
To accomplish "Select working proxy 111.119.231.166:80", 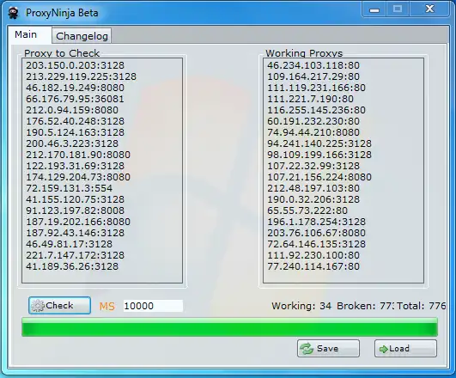I will [x=316, y=88].
